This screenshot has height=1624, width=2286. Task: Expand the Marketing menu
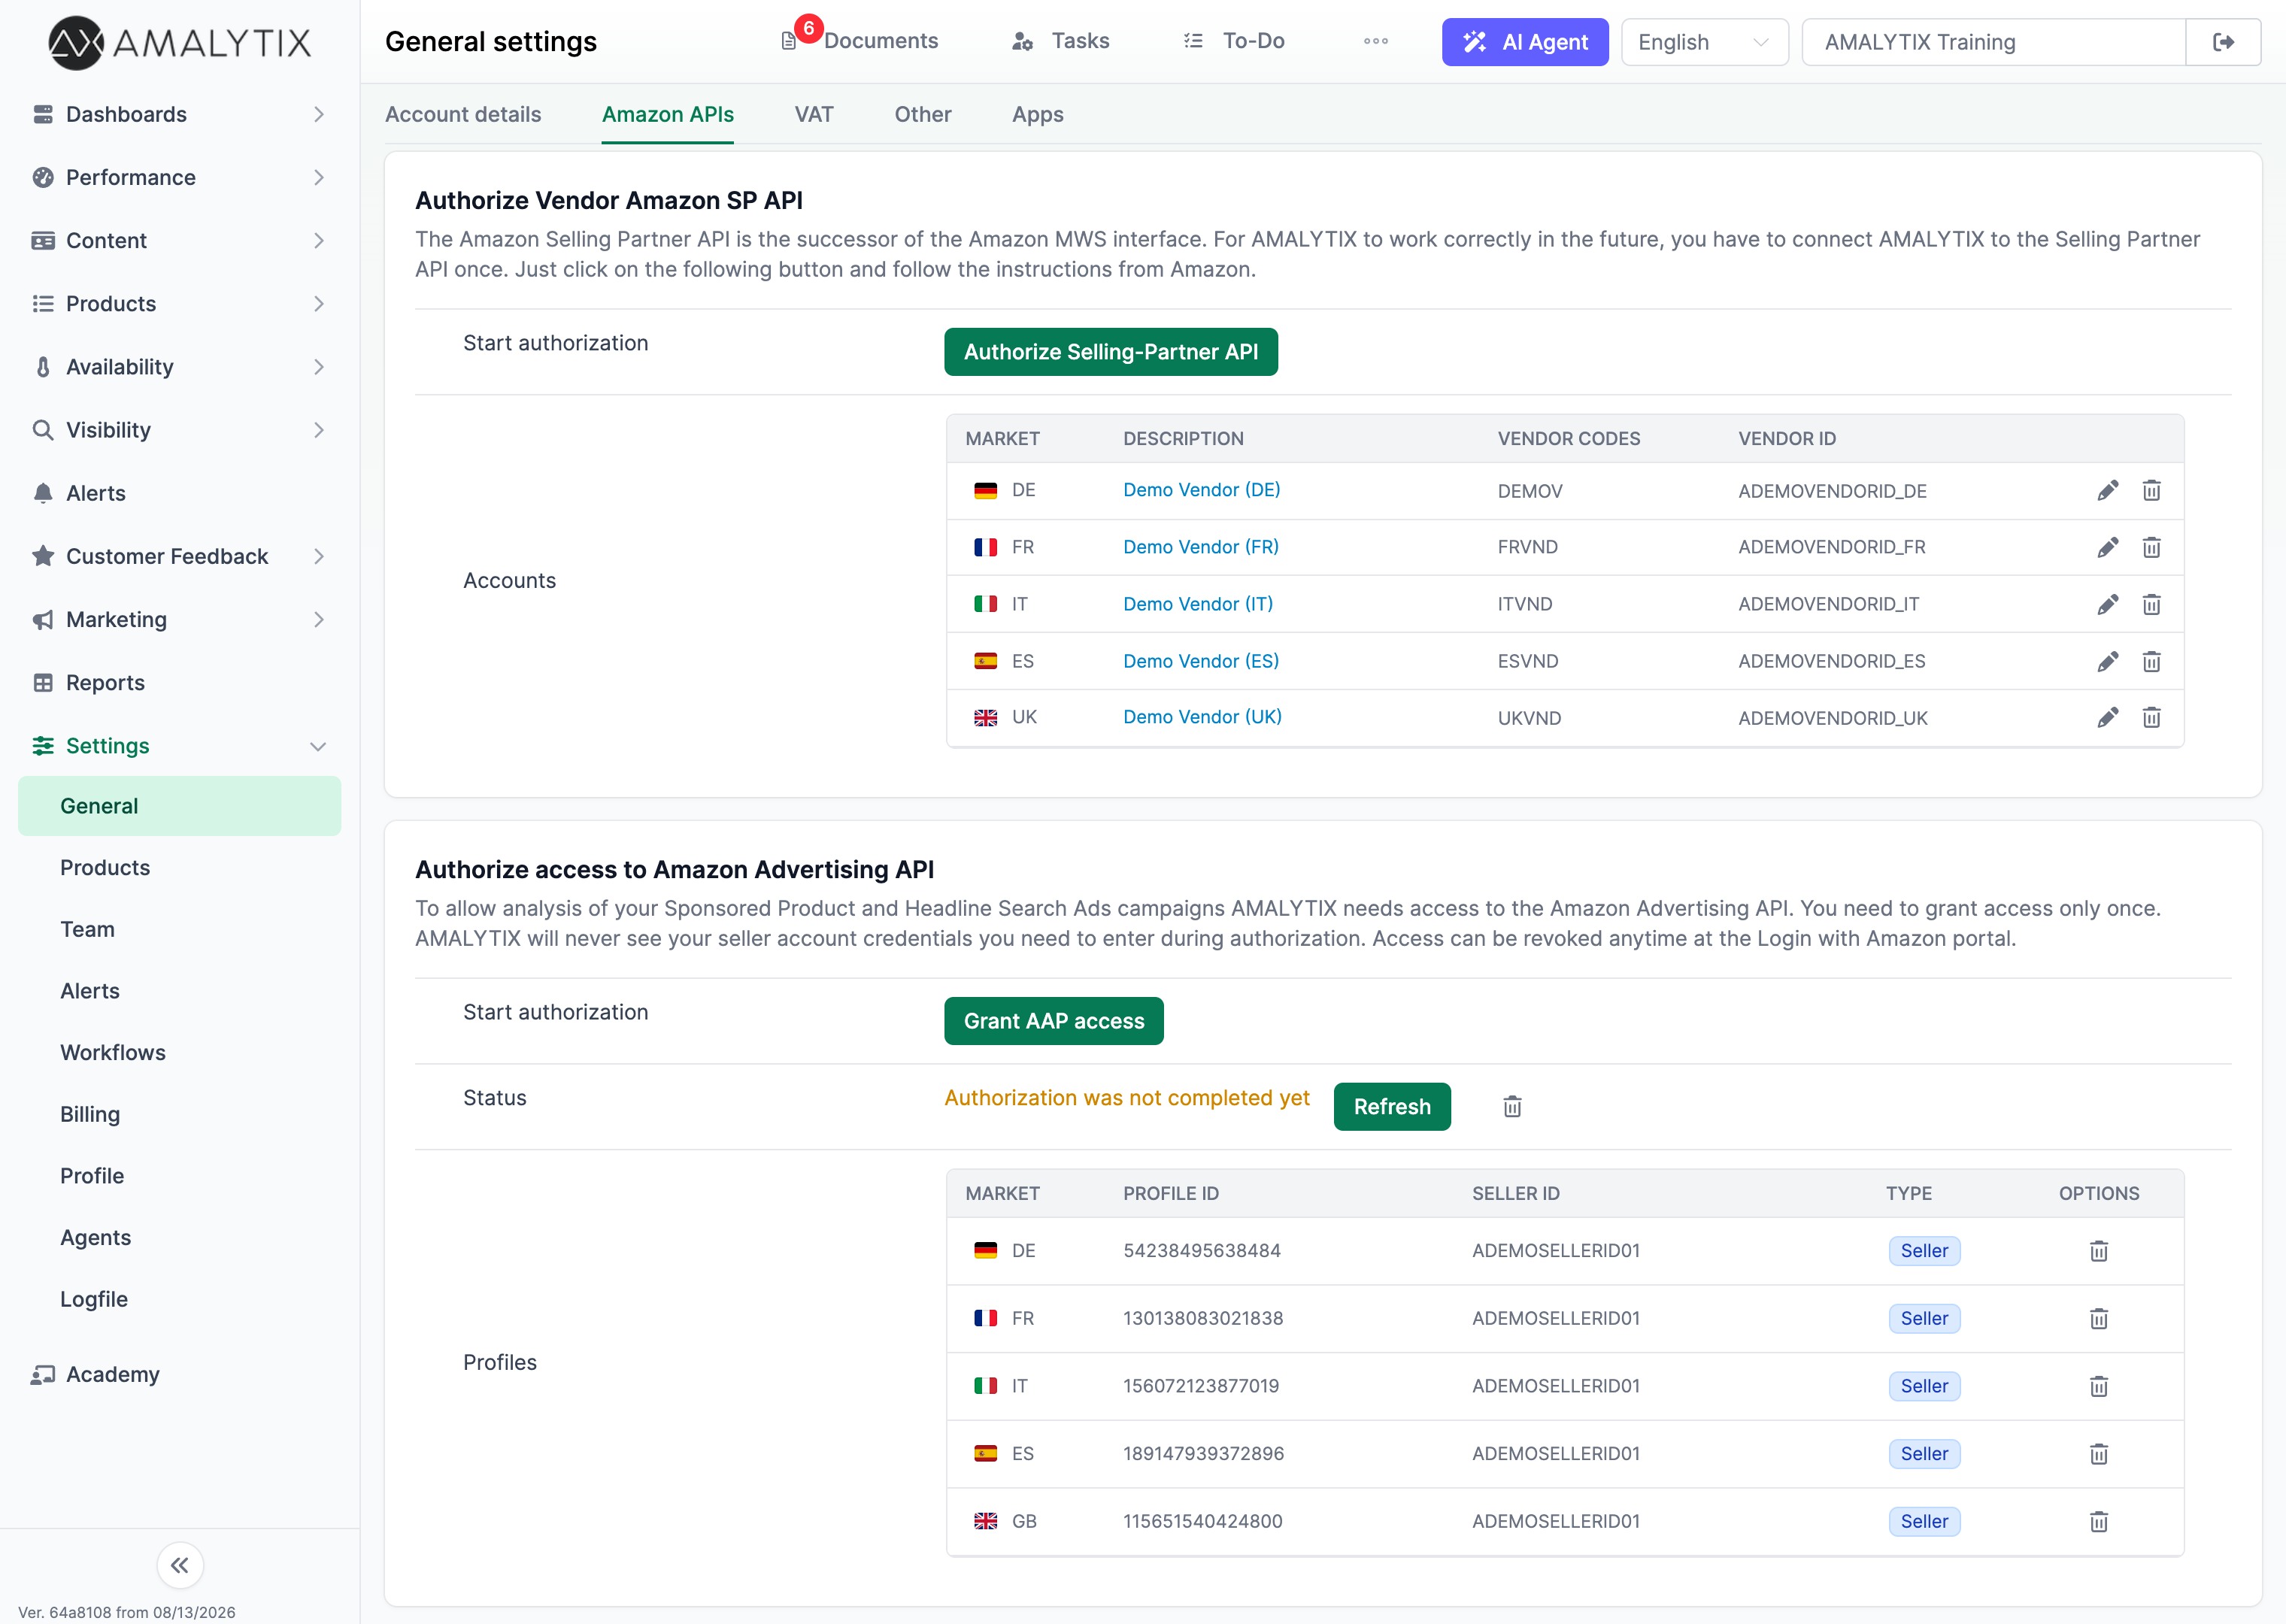pos(180,619)
